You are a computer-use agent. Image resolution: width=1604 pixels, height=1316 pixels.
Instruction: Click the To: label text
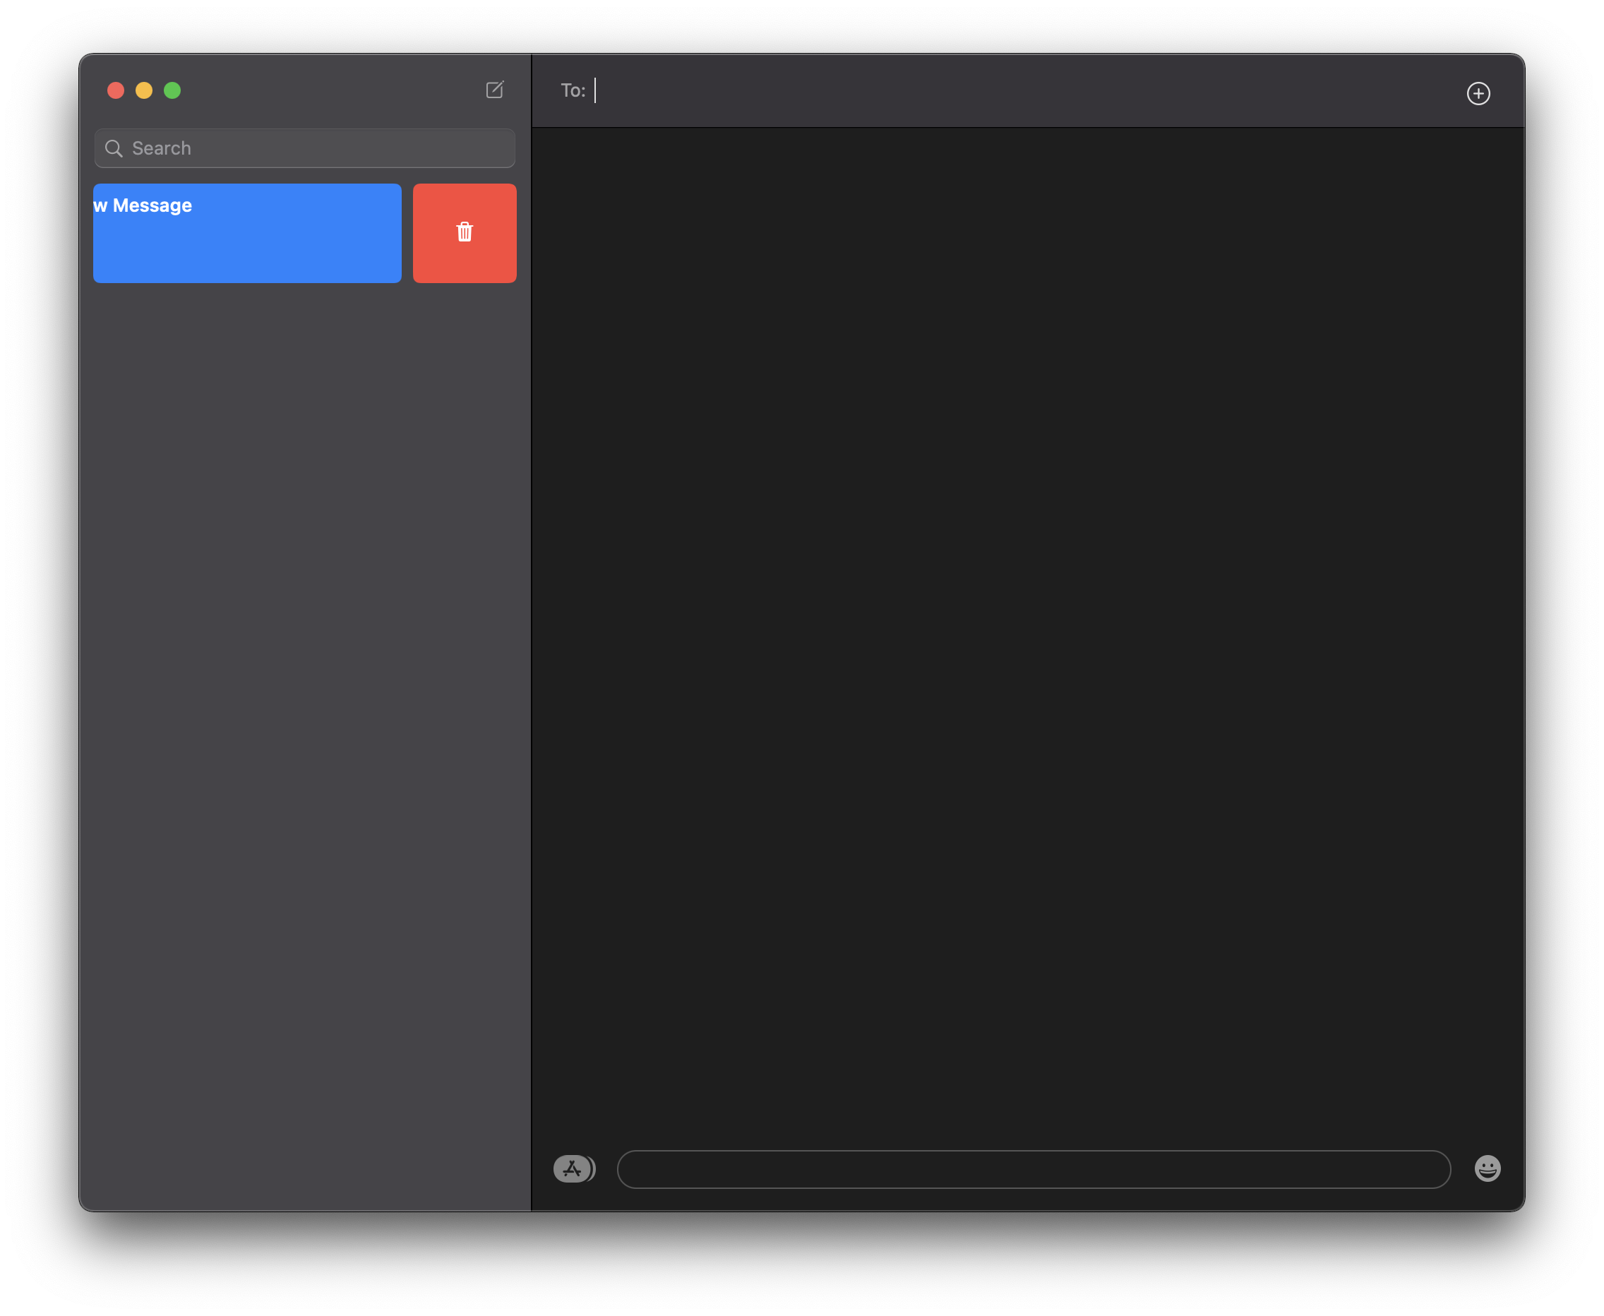point(573,91)
